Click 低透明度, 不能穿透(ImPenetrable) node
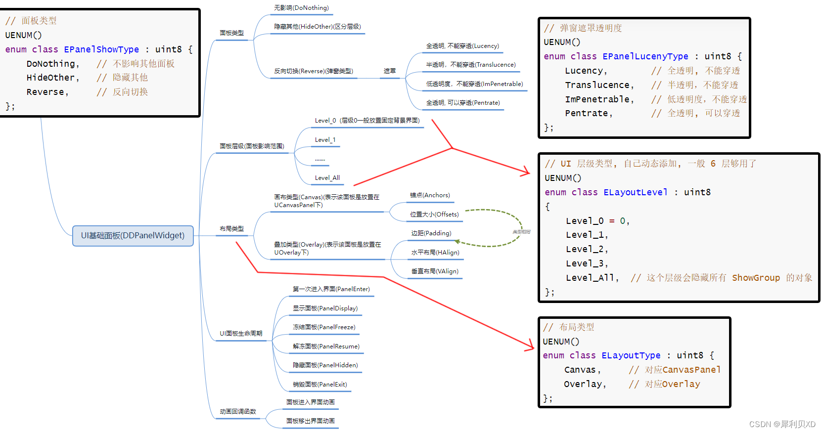Image resolution: width=823 pixels, height=433 pixels. [474, 84]
